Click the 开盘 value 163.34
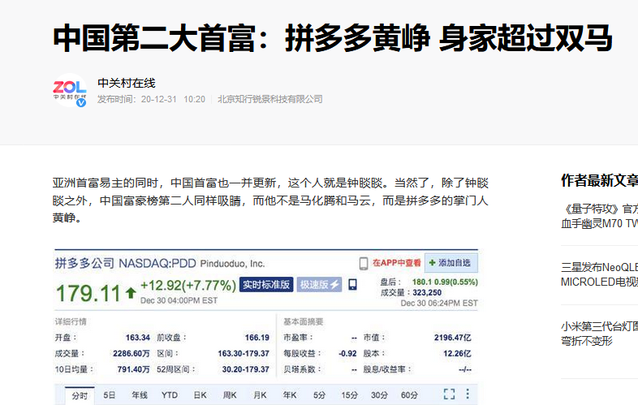Viewport: 638px width, 405px height. (x=137, y=338)
